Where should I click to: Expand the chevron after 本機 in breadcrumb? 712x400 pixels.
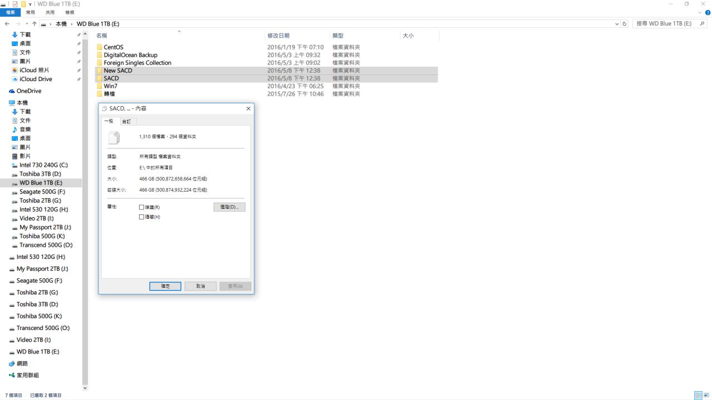click(72, 24)
